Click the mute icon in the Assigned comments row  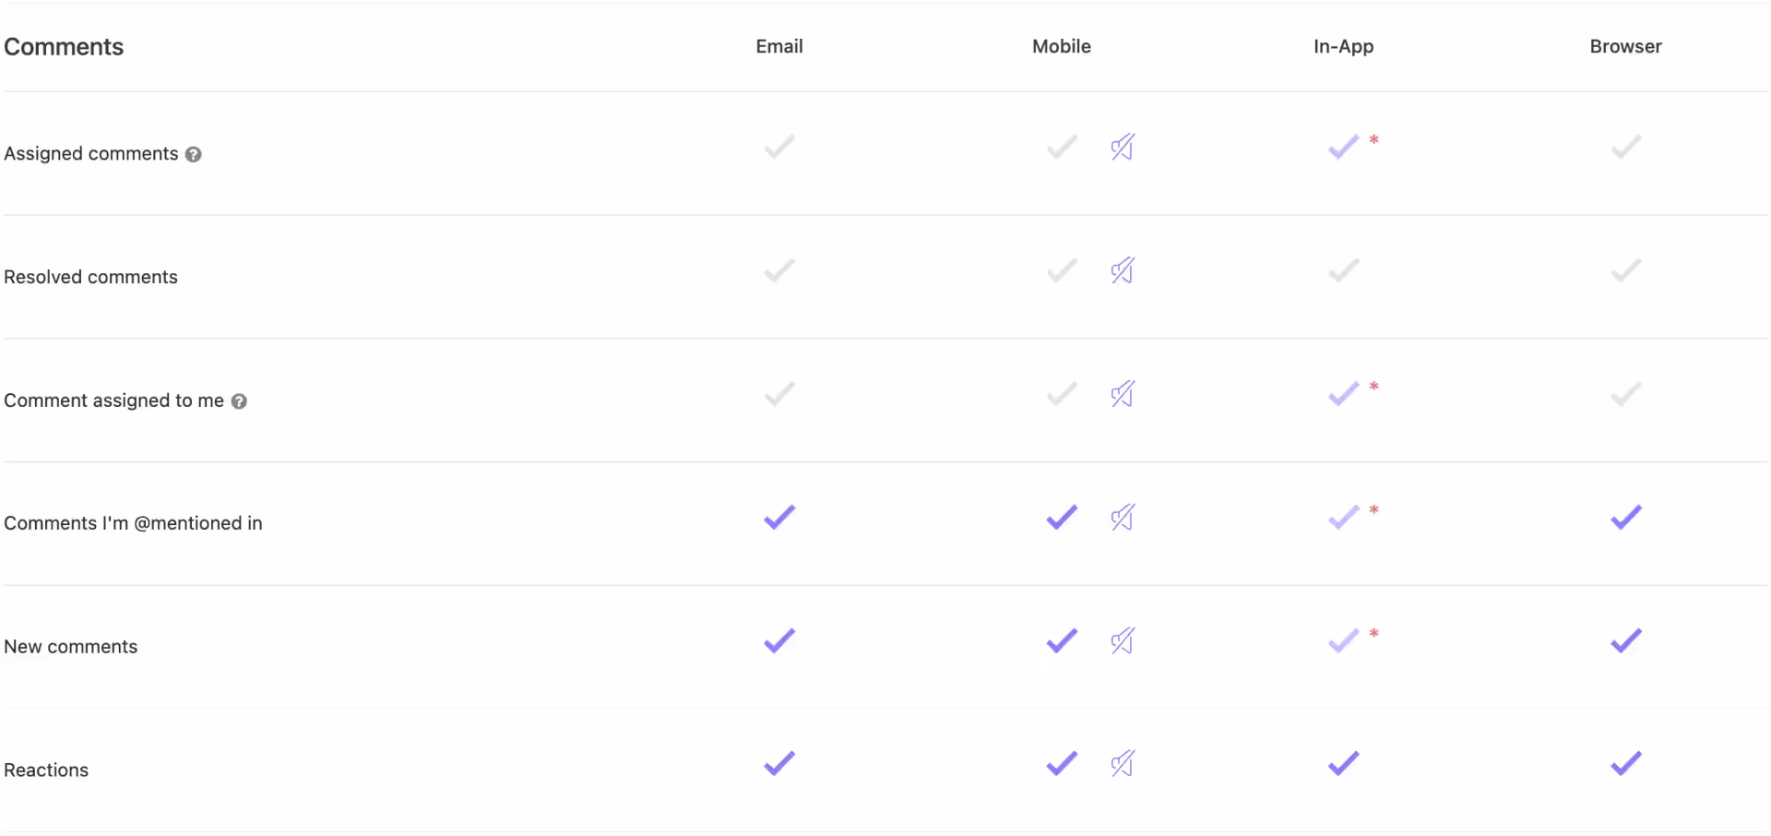coord(1122,147)
